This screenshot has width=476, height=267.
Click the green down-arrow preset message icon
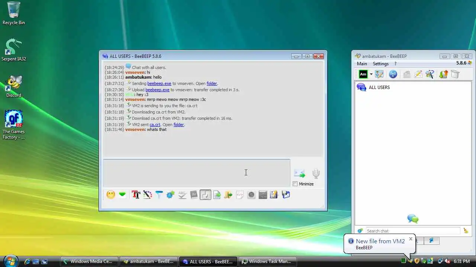point(122,195)
